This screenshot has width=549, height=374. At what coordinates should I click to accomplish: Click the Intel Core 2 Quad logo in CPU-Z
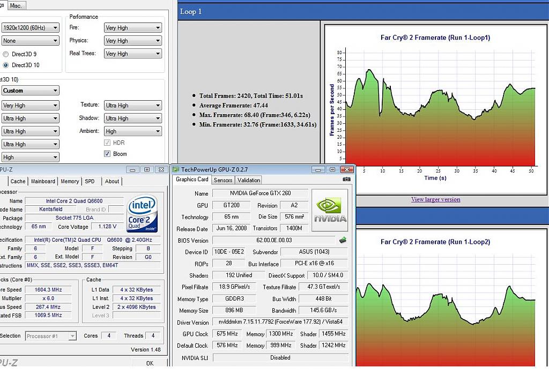coord(142,213)
